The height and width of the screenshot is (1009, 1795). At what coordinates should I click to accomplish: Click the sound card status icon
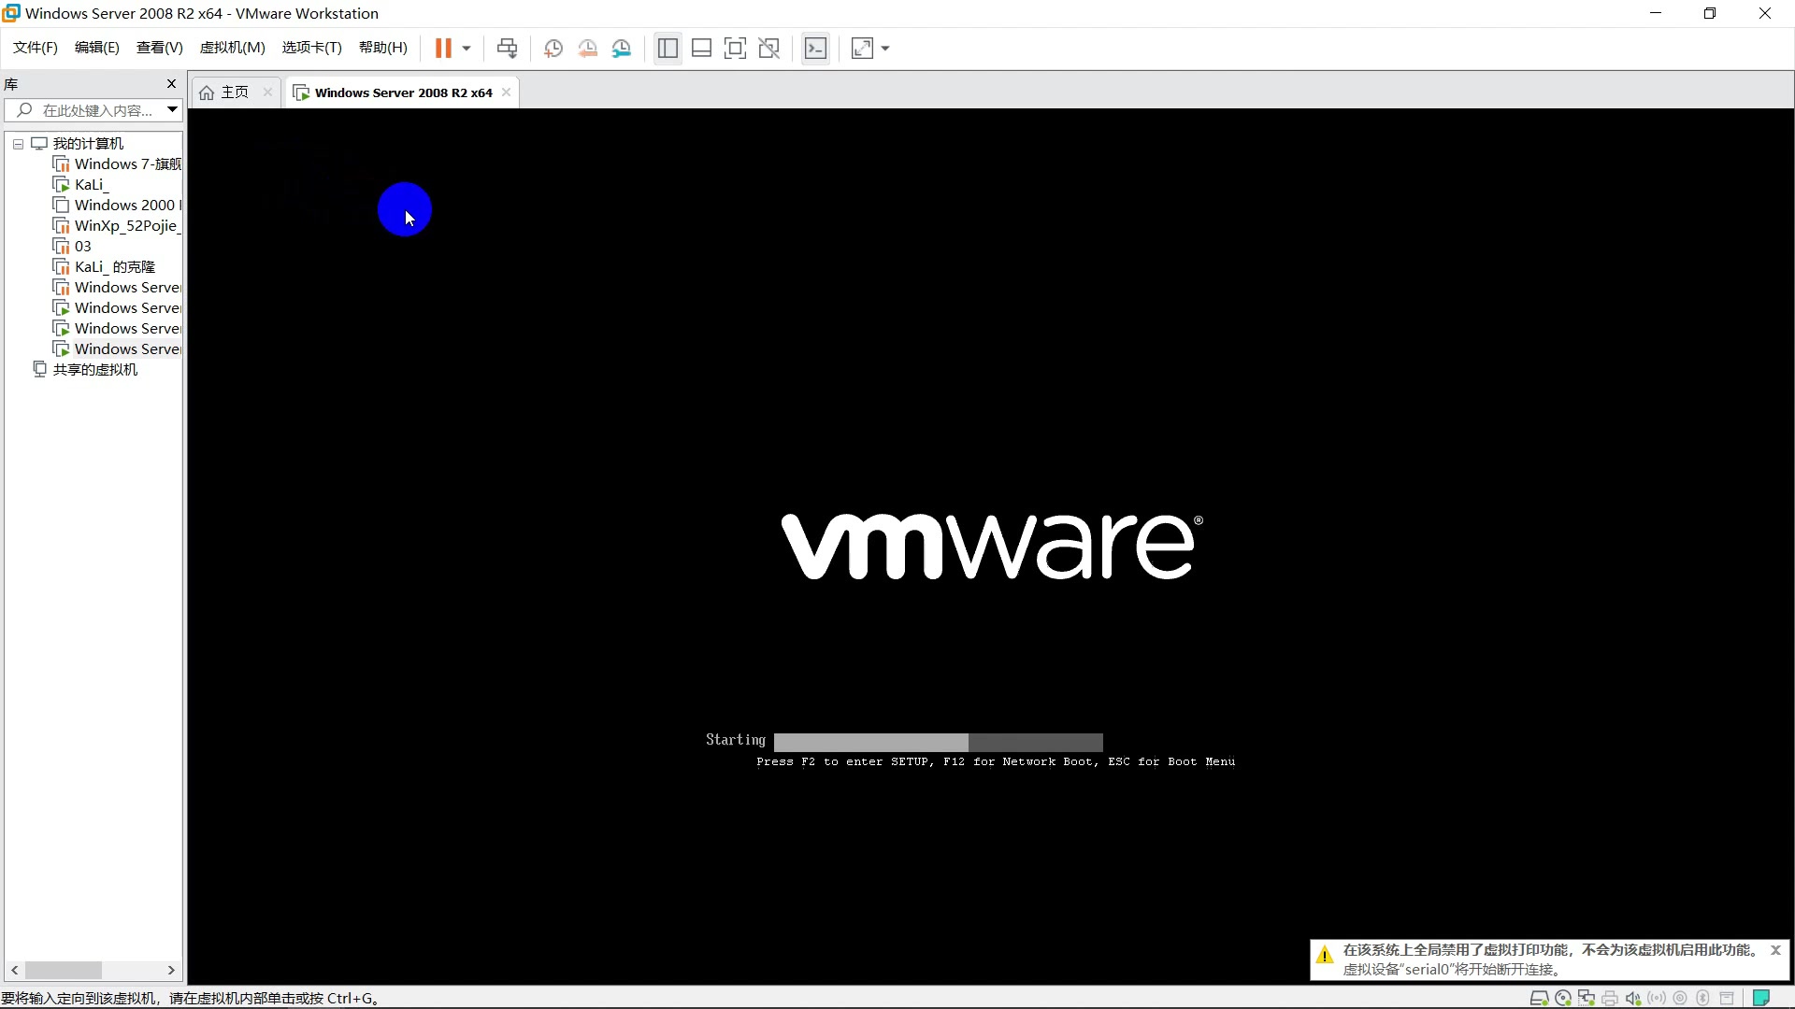(1633, 998)
